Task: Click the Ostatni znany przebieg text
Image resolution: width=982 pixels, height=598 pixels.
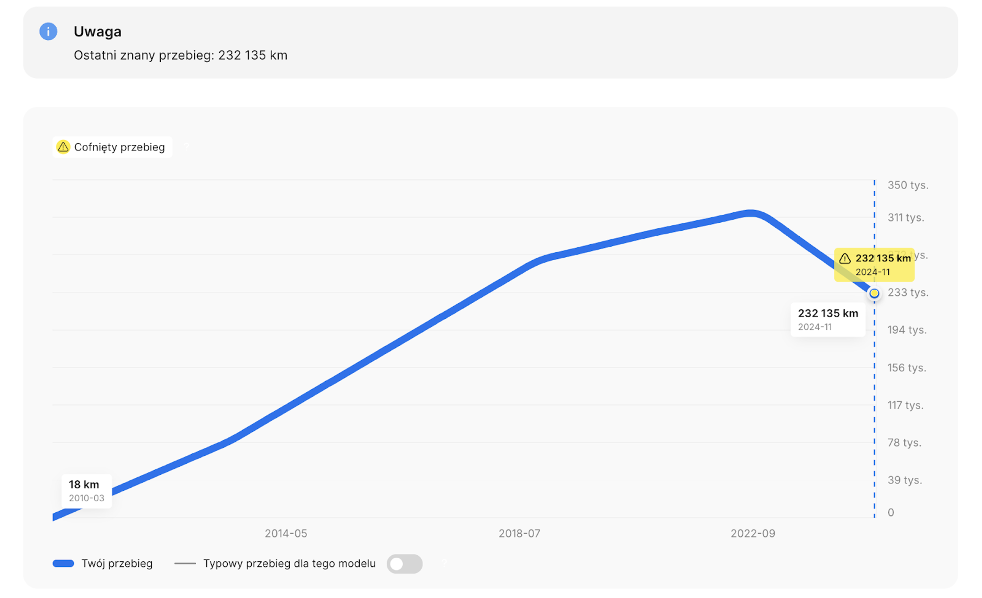Action: click(x=180, y=55)
